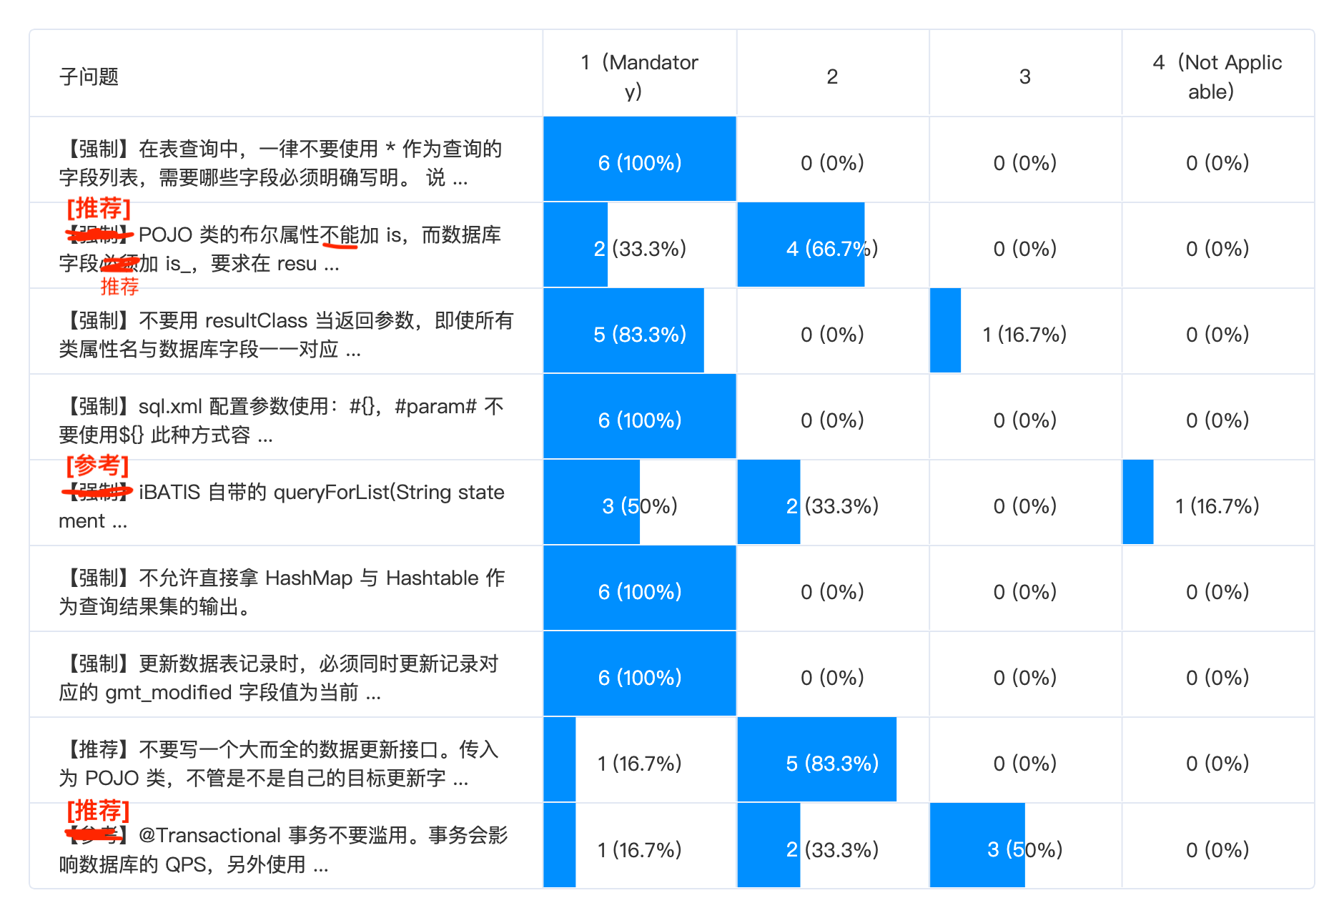Click the 6 (100%) bar in the first row
Image resolution: width=1344 pixels, height=918 pixels.
tap(639, 159)
